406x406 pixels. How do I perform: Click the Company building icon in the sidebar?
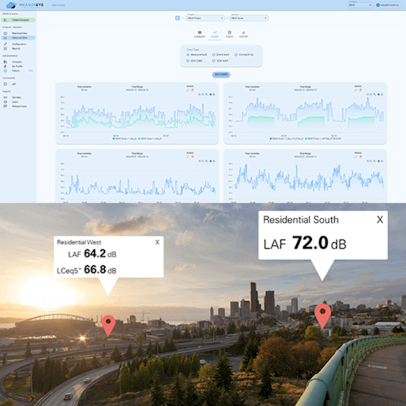point(5,62)
